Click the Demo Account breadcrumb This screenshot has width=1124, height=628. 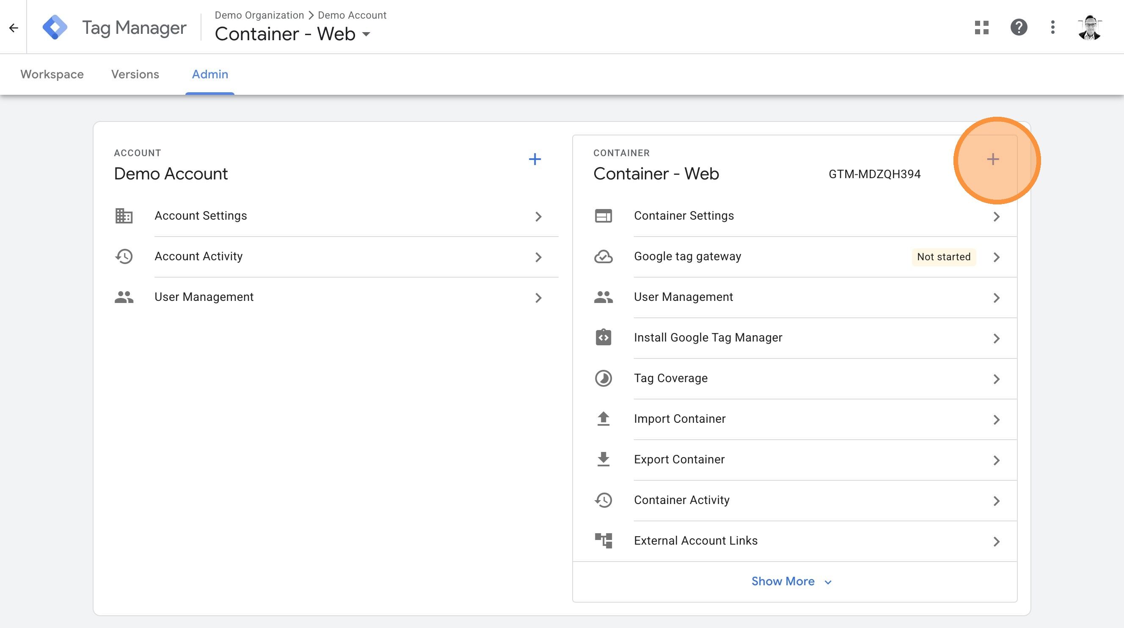352,15
